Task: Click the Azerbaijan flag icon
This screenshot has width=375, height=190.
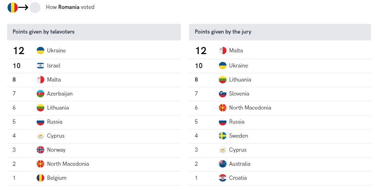Action: pyautogui.click(x=40, y=93)
